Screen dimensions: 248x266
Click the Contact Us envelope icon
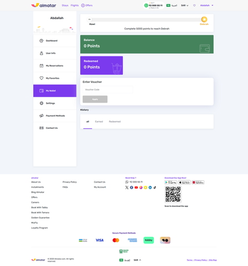tap(41, 128)
